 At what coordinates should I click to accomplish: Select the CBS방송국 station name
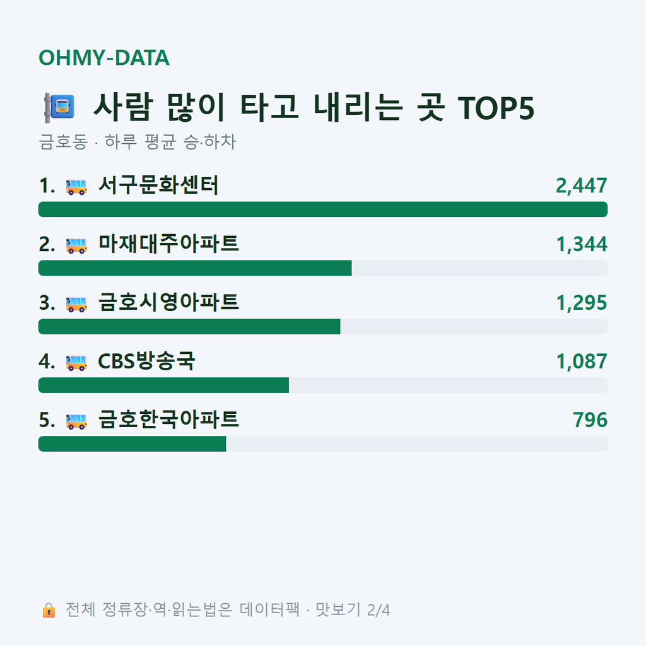[x=146, y=361]
